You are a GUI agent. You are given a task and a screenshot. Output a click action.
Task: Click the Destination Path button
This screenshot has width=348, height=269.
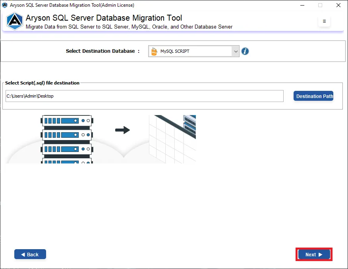point(313,96)
